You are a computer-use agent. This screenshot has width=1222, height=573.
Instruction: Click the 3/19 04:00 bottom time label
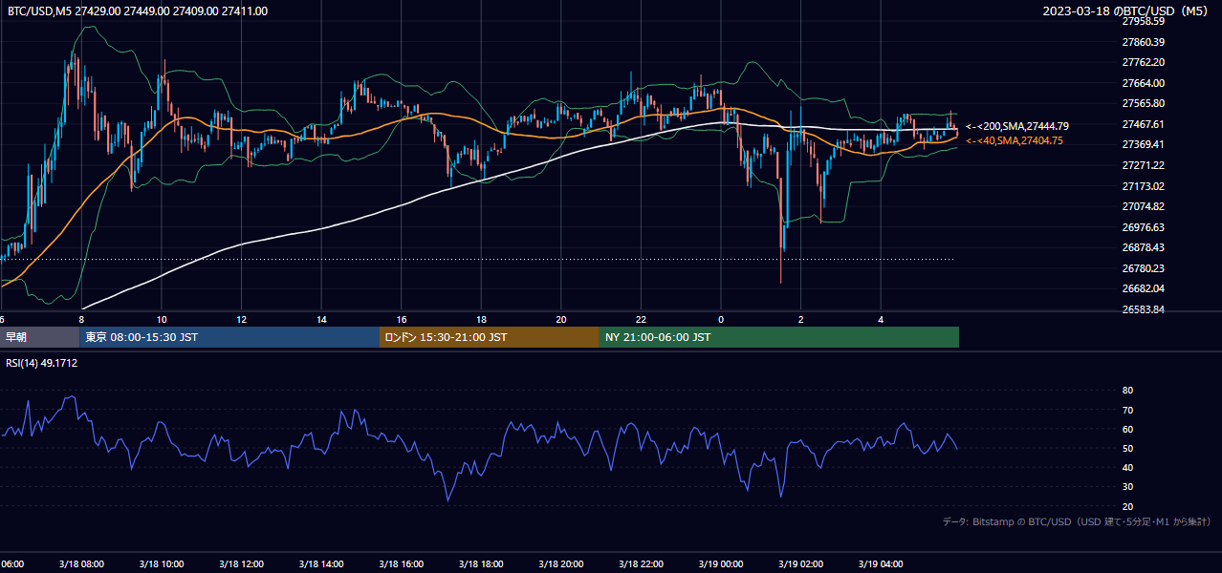[880, 564]
